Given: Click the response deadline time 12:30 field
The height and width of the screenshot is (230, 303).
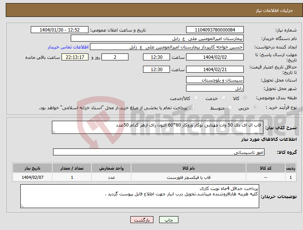Looking at the screenshot, I should (156, 57).
